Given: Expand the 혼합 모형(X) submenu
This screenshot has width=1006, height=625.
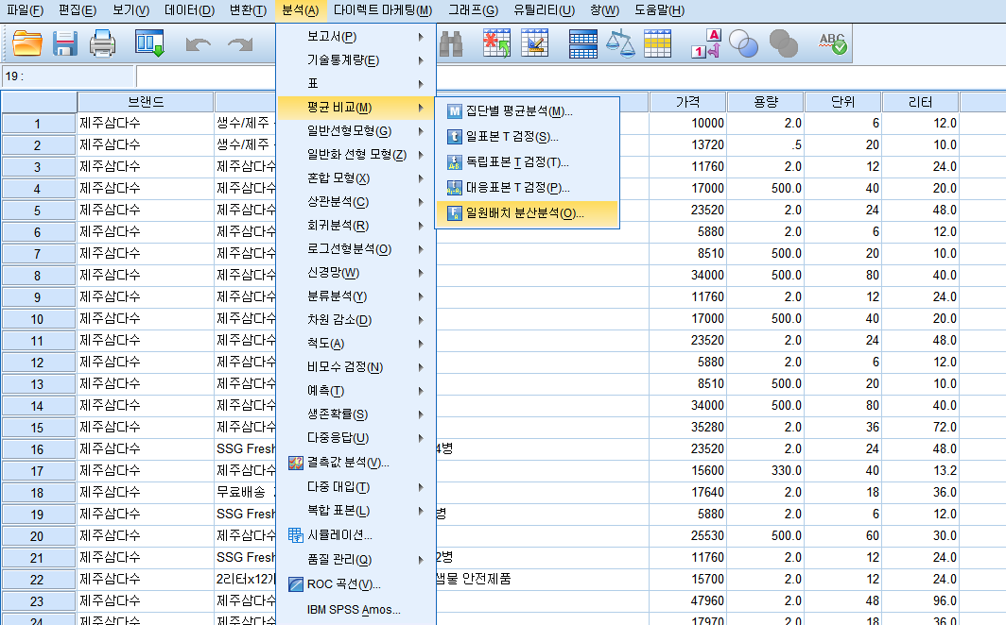Looking at the screenshot, I should pos(356,178).
